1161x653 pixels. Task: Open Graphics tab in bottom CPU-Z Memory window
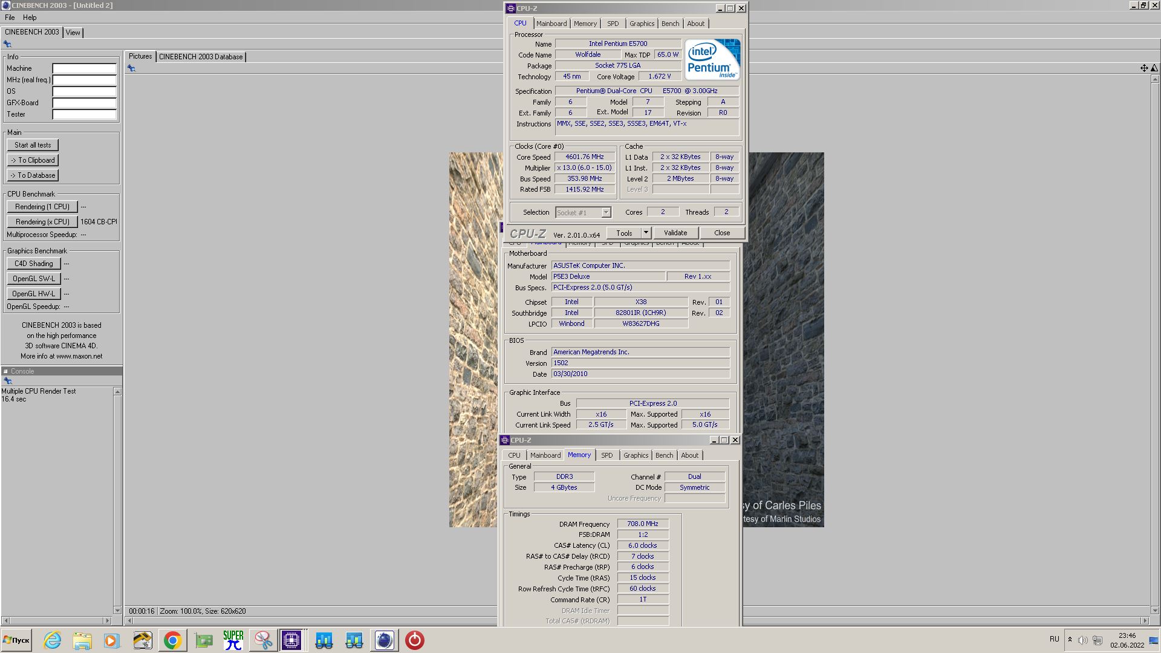tap(636, 455)
